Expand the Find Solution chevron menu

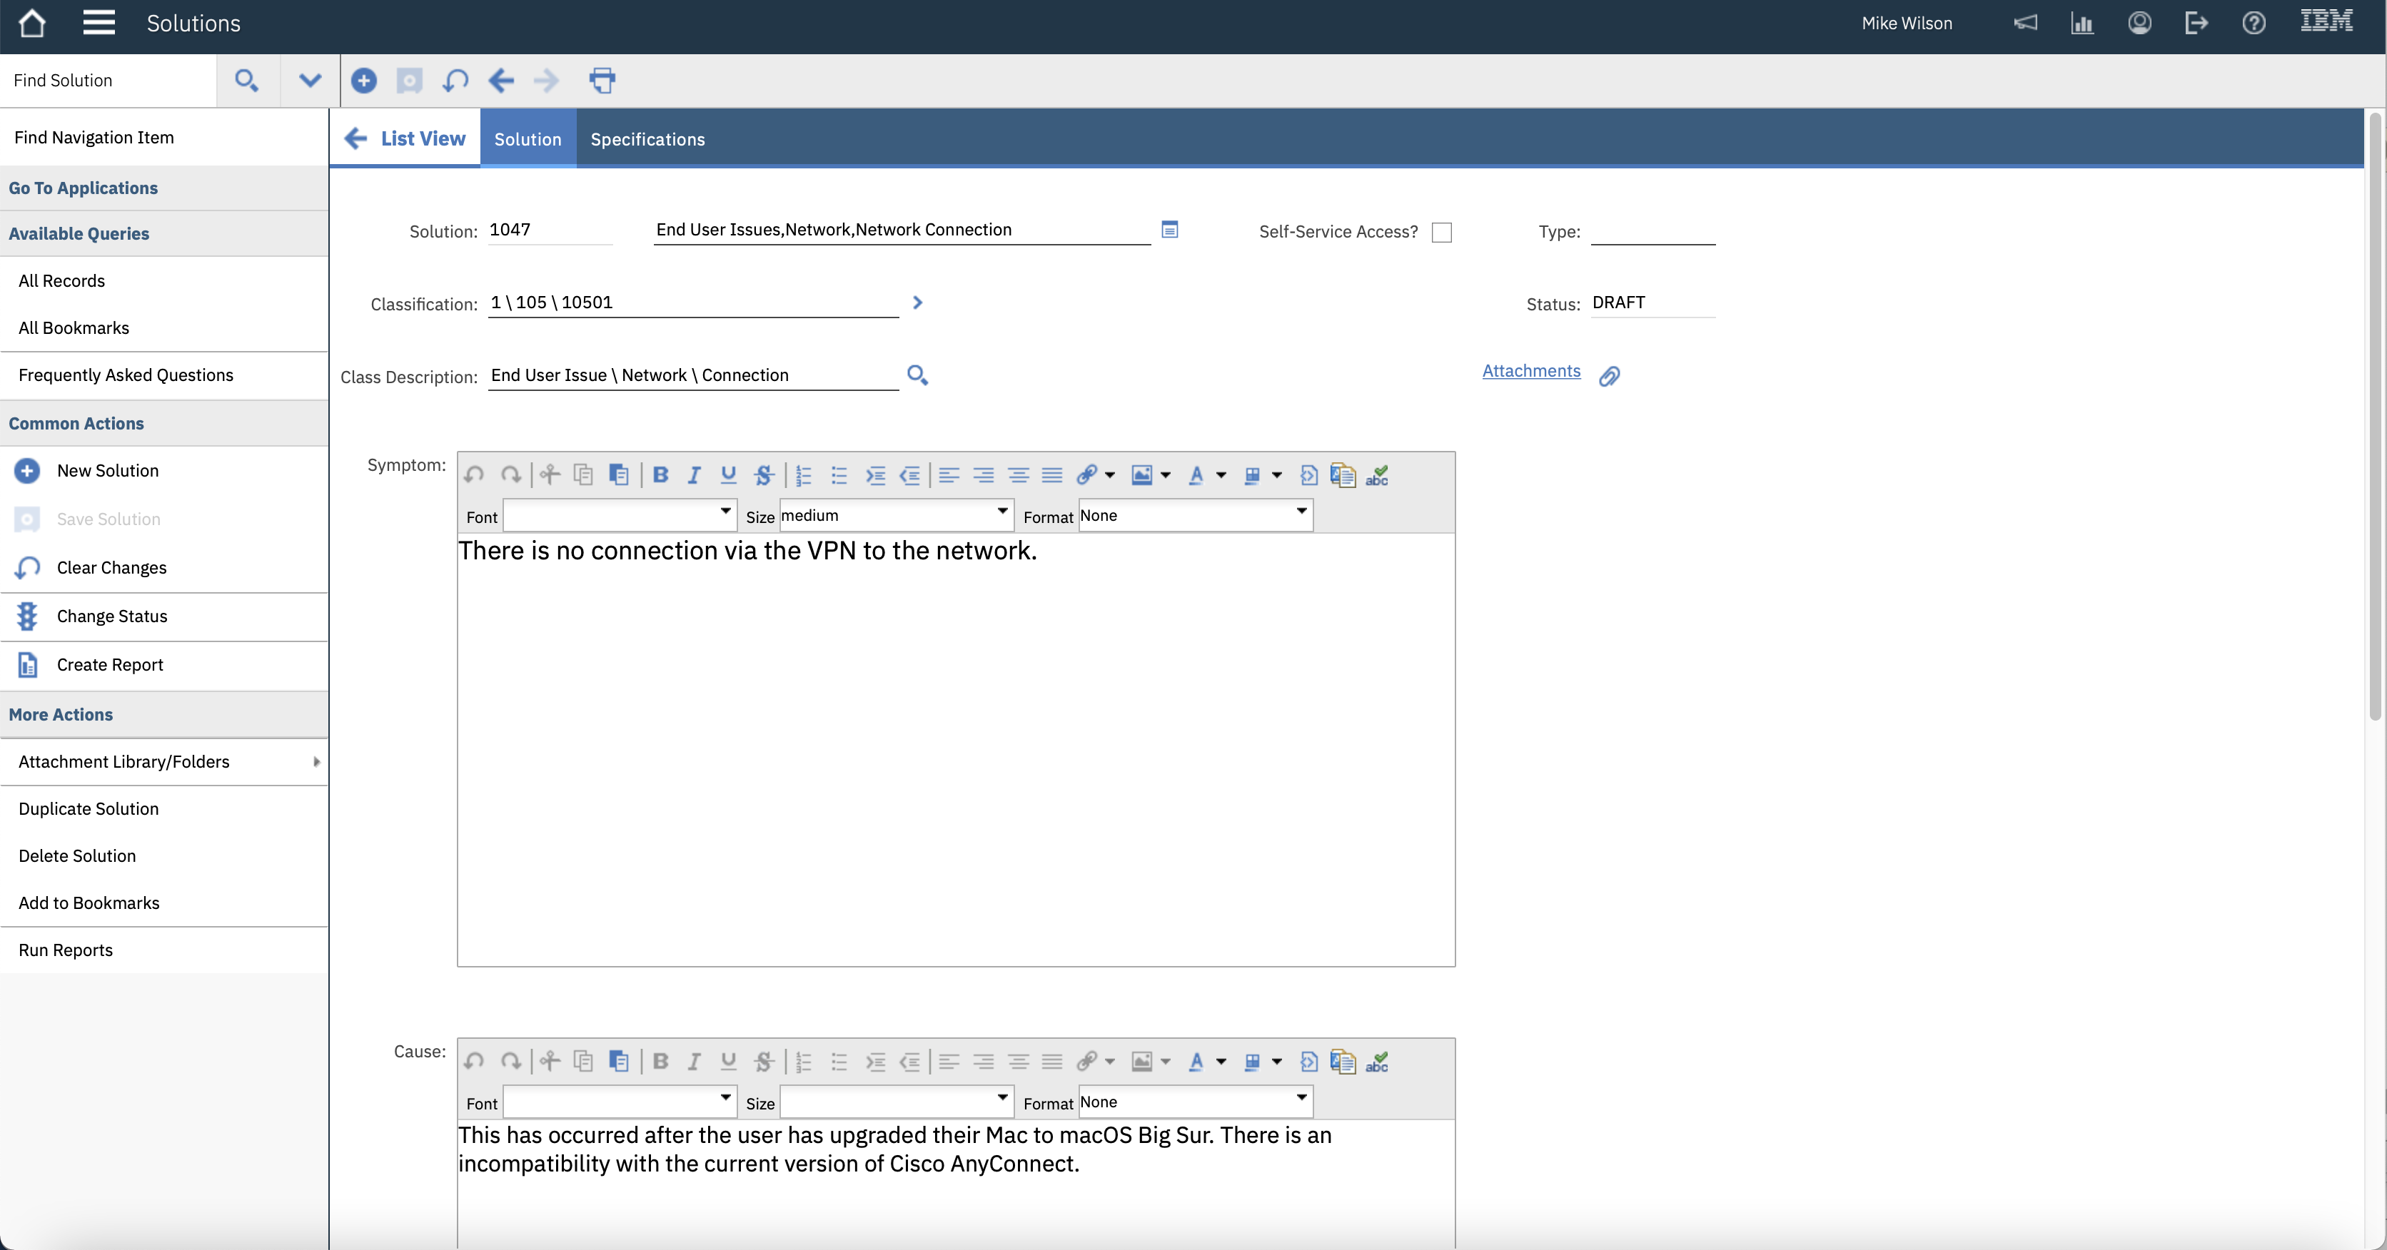click(x=310, y=81)
